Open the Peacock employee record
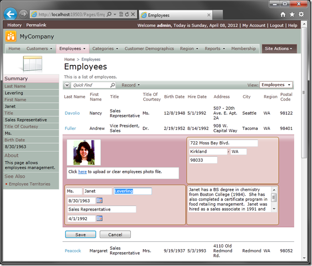 (x=73, y=251)
